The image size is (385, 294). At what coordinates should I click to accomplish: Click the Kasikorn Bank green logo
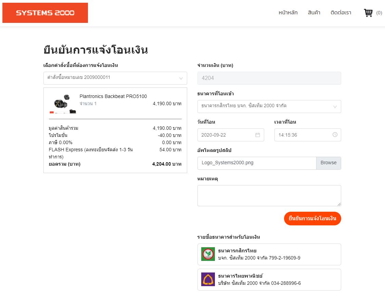208,254
